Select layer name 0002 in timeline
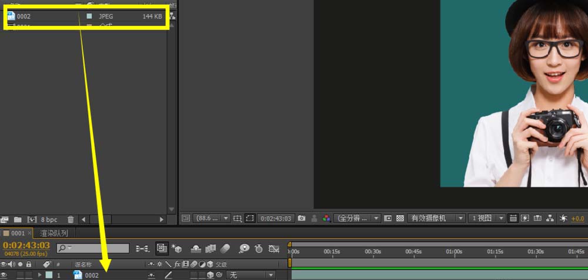This screenshot has width=588, height=280. [x=92, y=275]
